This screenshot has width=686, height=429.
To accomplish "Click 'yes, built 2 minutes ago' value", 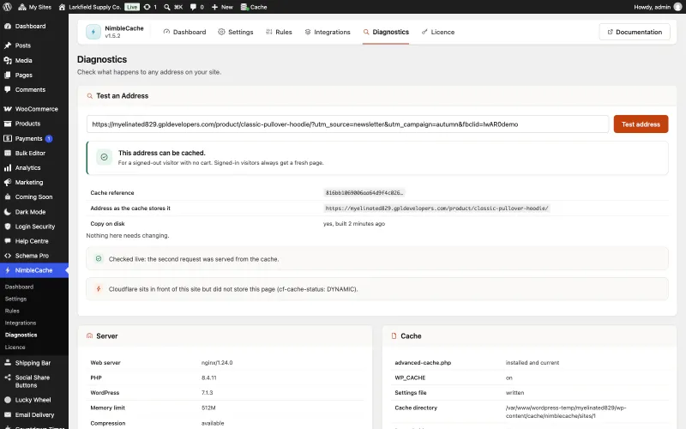I will click(354, 224).
